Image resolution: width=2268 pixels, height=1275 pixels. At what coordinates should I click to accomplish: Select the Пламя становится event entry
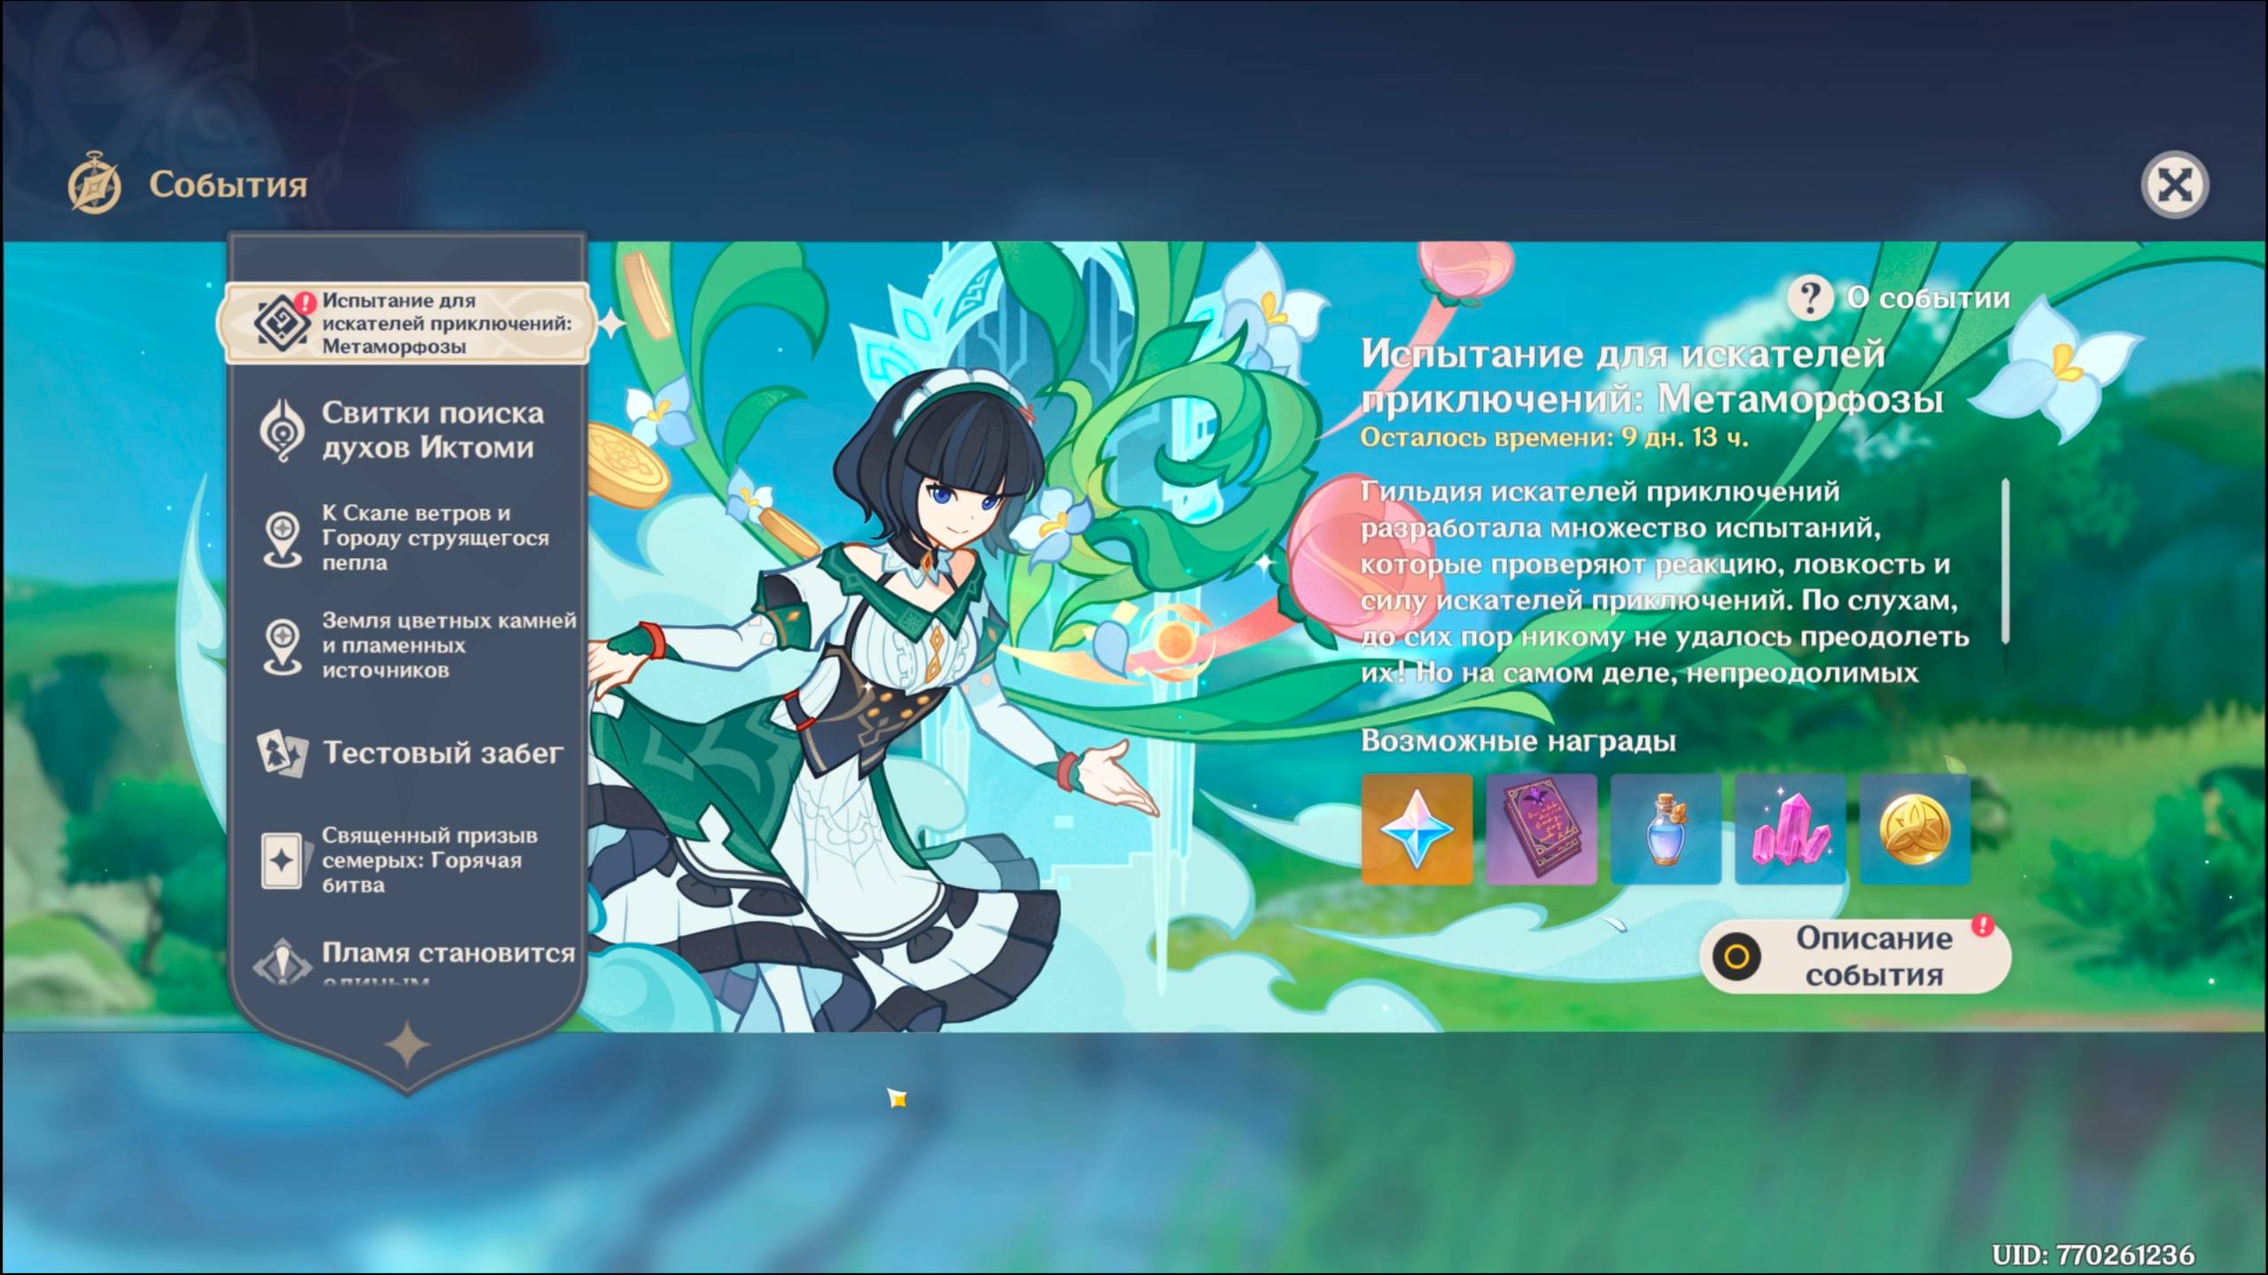[x=447, y=954]
